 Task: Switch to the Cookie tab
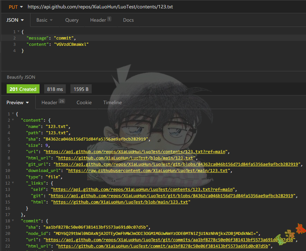[x=84, y=102]
